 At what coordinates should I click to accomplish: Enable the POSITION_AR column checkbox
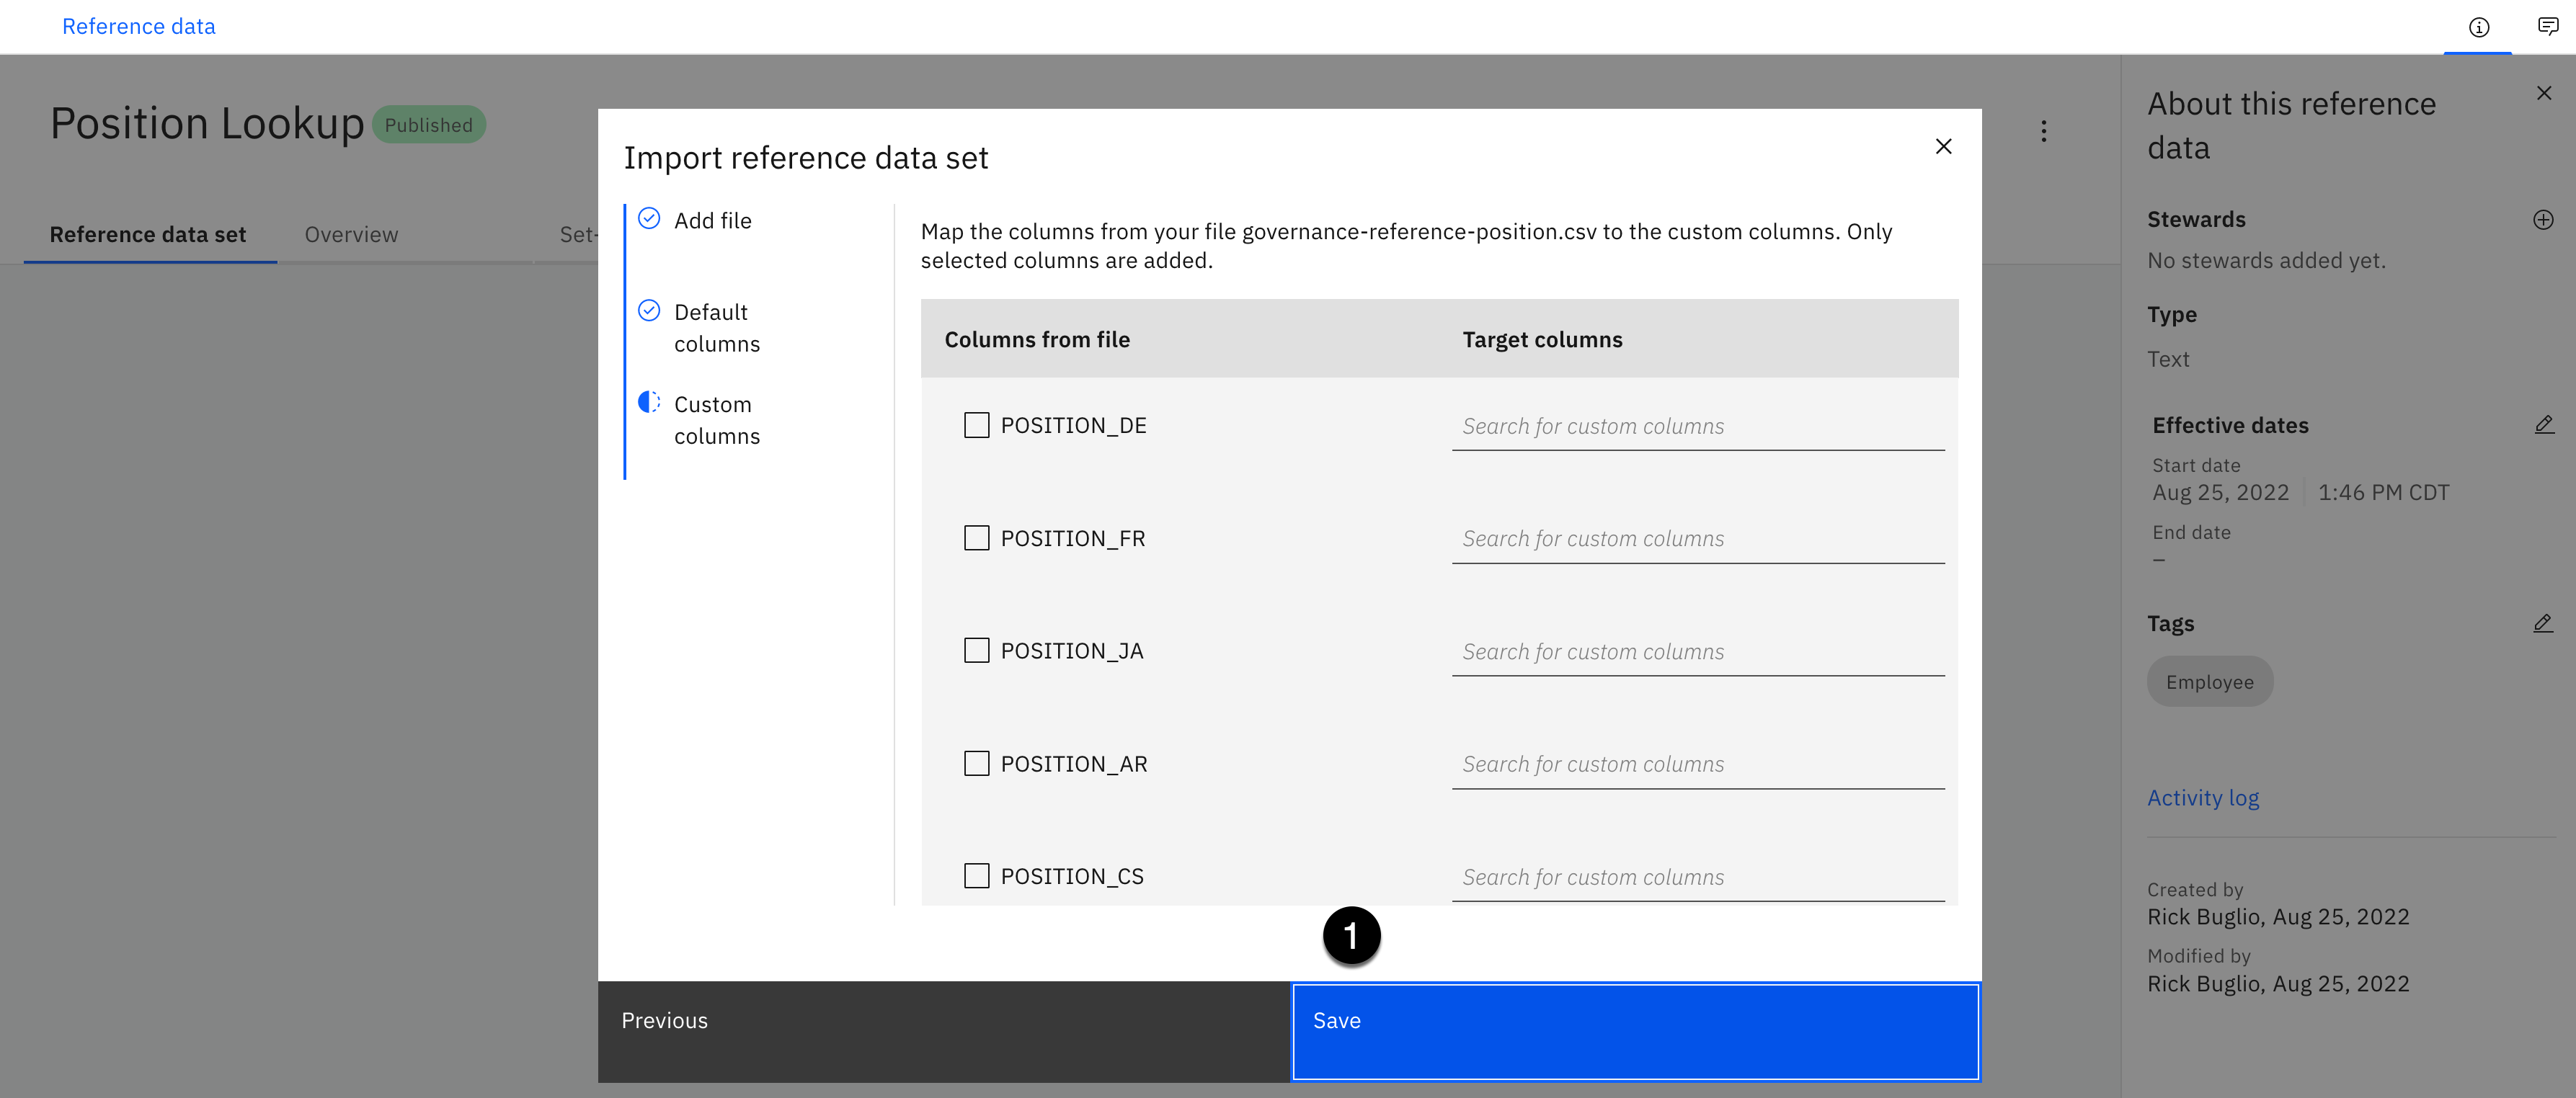coord(976,764)
